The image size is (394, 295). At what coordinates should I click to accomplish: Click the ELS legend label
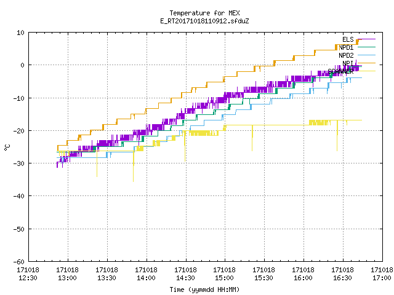[348, 39]
